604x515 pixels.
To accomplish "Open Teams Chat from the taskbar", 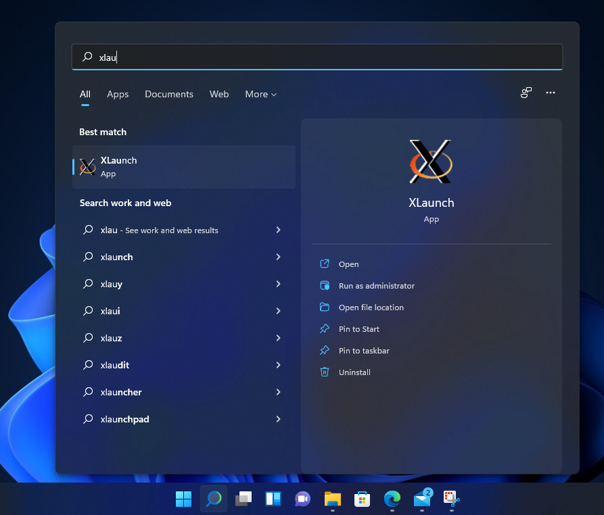I will coord(303,499).
